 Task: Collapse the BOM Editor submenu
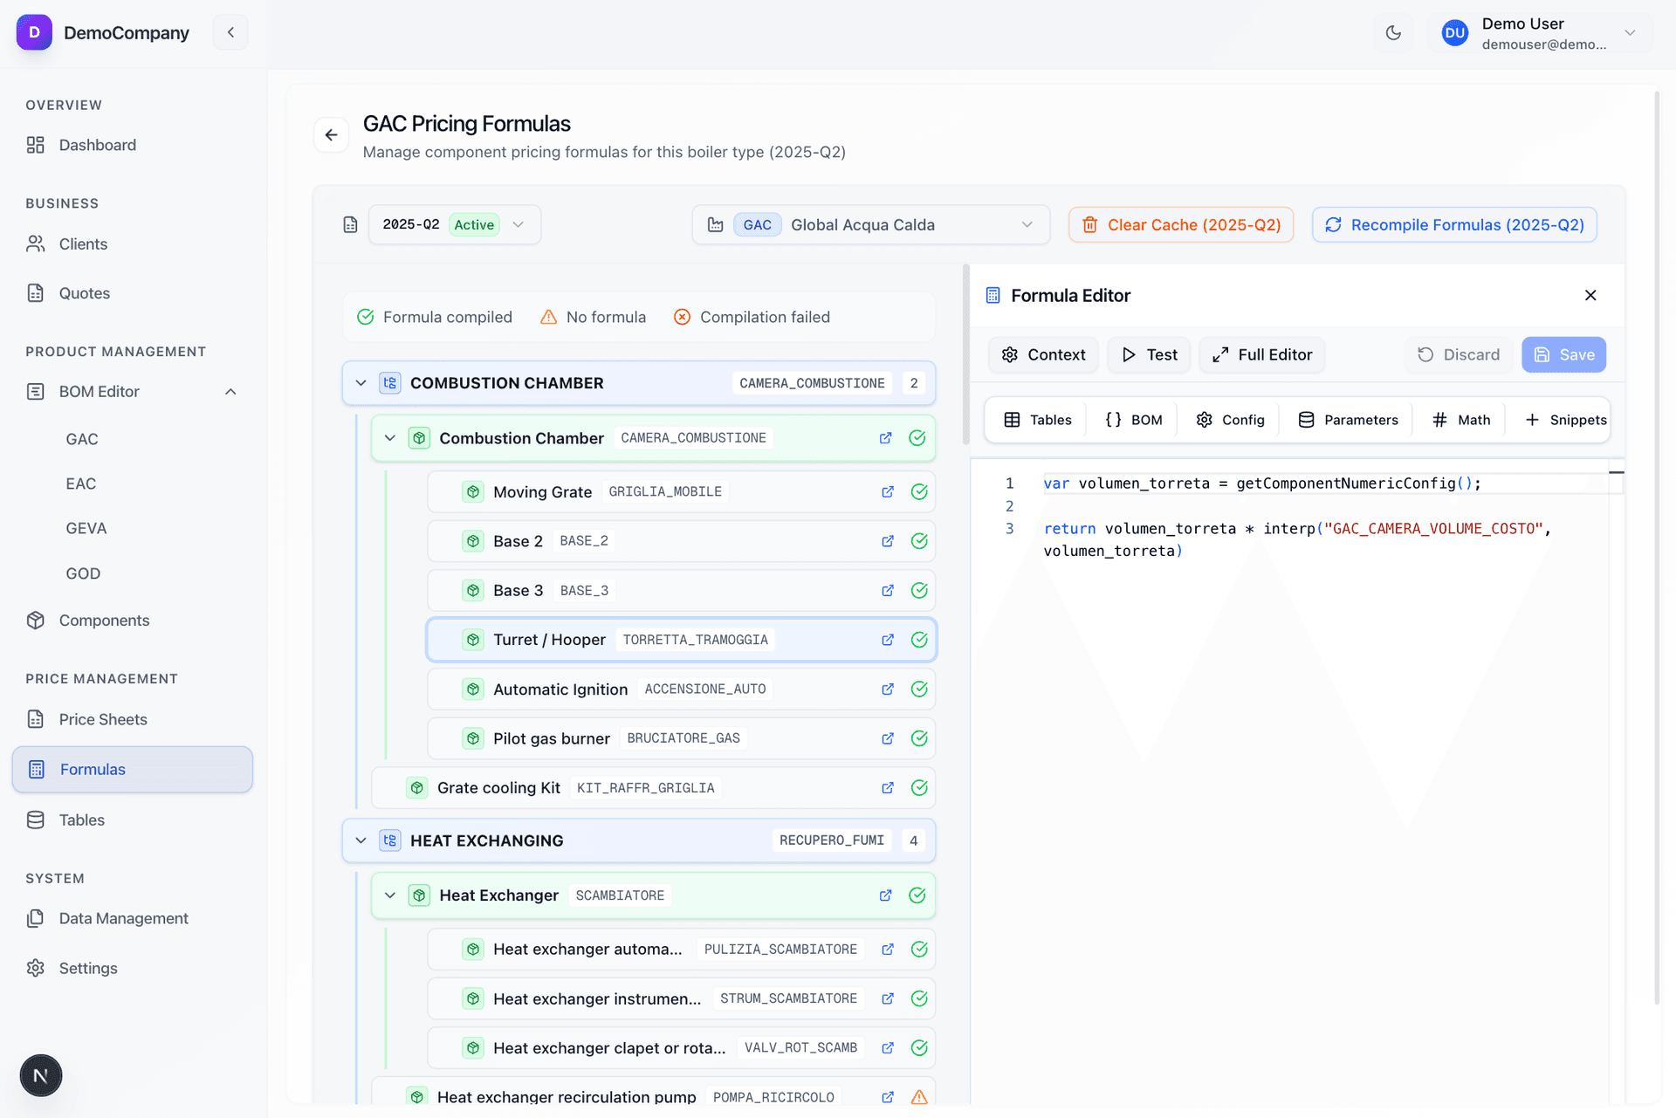230,392
